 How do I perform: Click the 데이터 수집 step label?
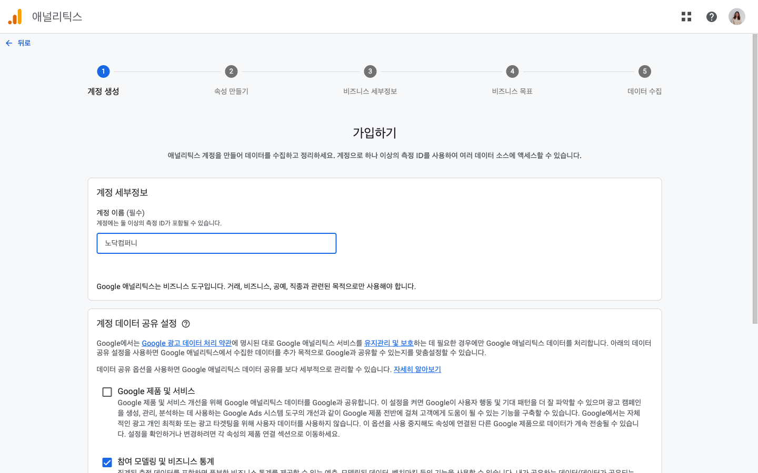point(645,91)
